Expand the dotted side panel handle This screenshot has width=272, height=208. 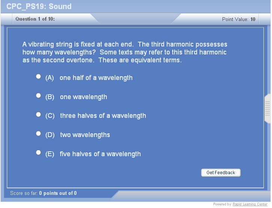click(268, 109)
